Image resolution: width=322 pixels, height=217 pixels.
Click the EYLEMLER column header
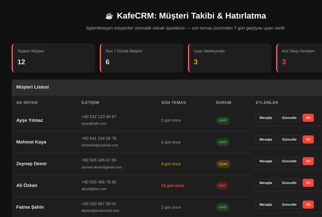[267, 102]
